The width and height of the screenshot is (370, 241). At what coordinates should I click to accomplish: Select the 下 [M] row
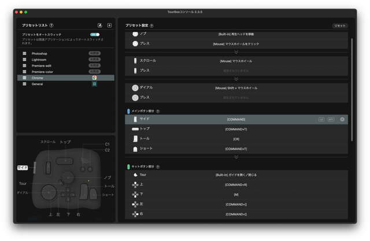(x=236, y=195)
